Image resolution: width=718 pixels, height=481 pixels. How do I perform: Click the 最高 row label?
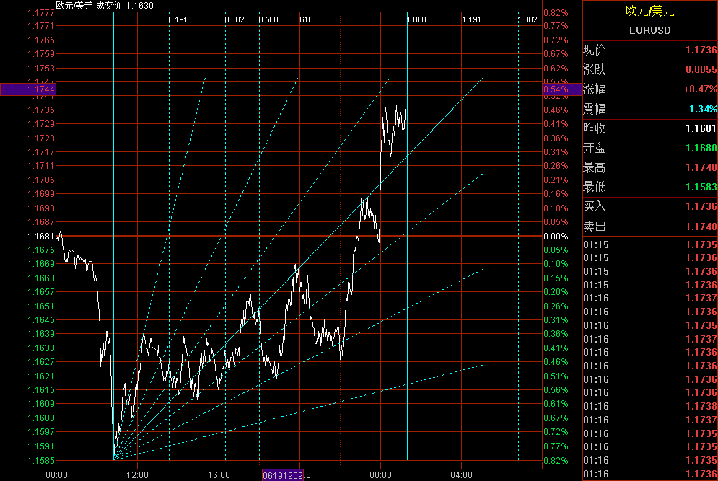(595, 167)
